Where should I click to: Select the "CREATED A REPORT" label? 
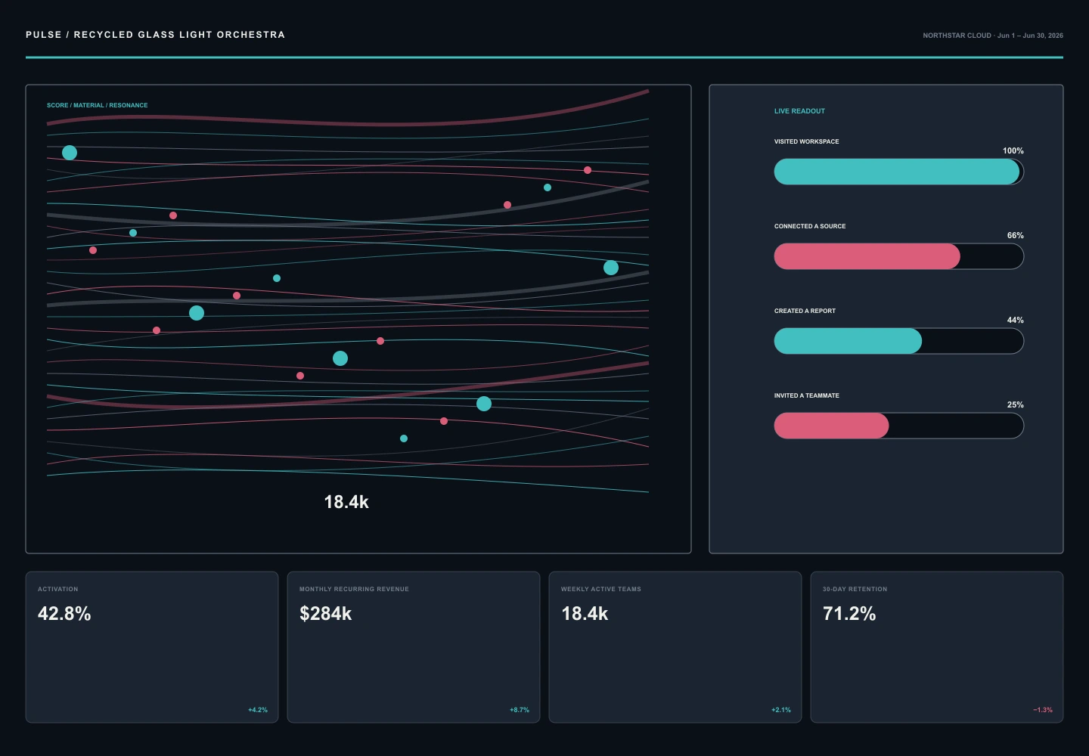(805, 311)
